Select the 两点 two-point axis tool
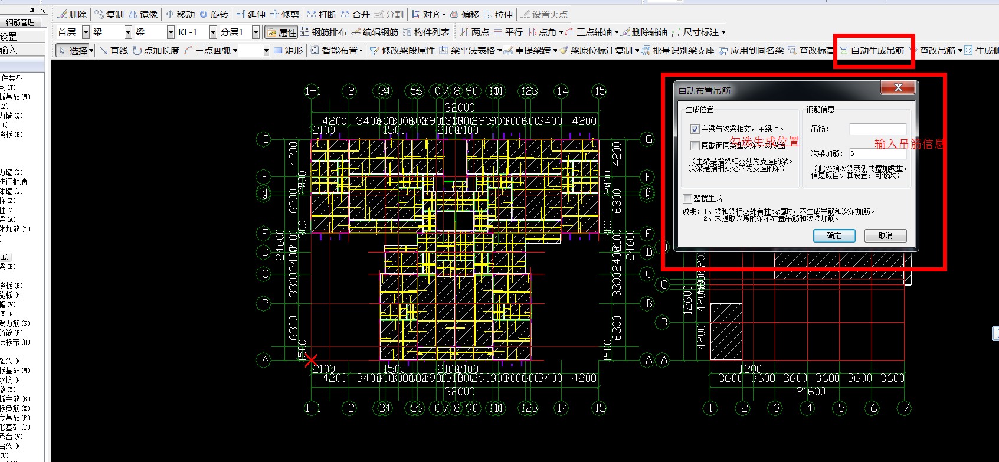Screen dimensions: 999x462 point(475,32)
